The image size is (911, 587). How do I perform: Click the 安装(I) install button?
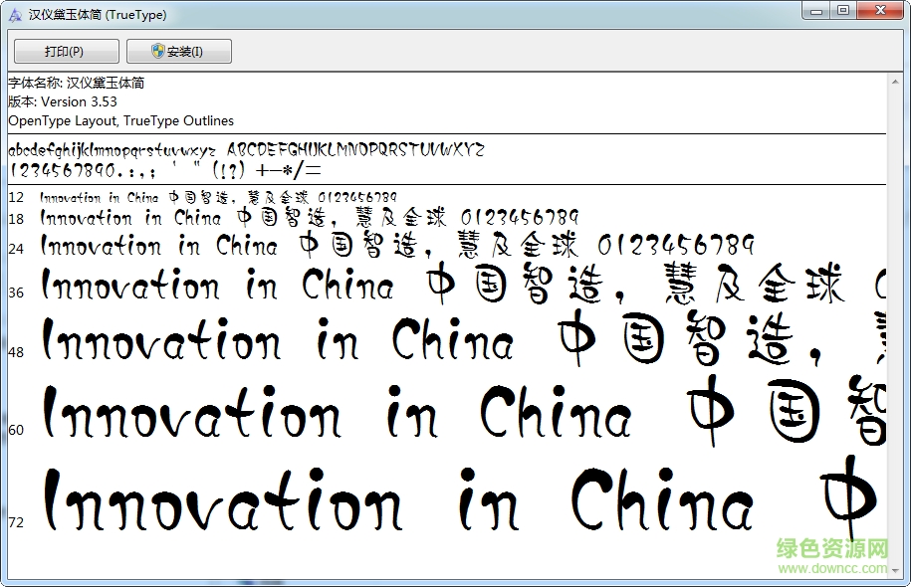tap(179, 51)
